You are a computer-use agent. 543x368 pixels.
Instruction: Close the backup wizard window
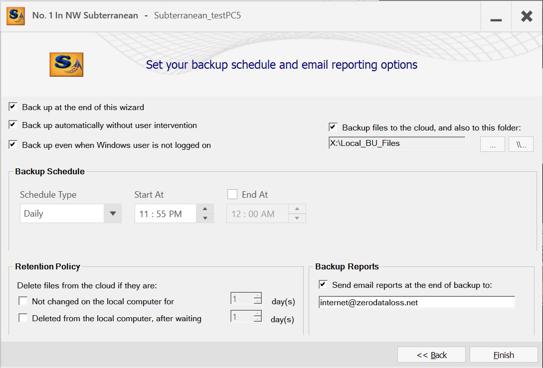tap(527, 16)
